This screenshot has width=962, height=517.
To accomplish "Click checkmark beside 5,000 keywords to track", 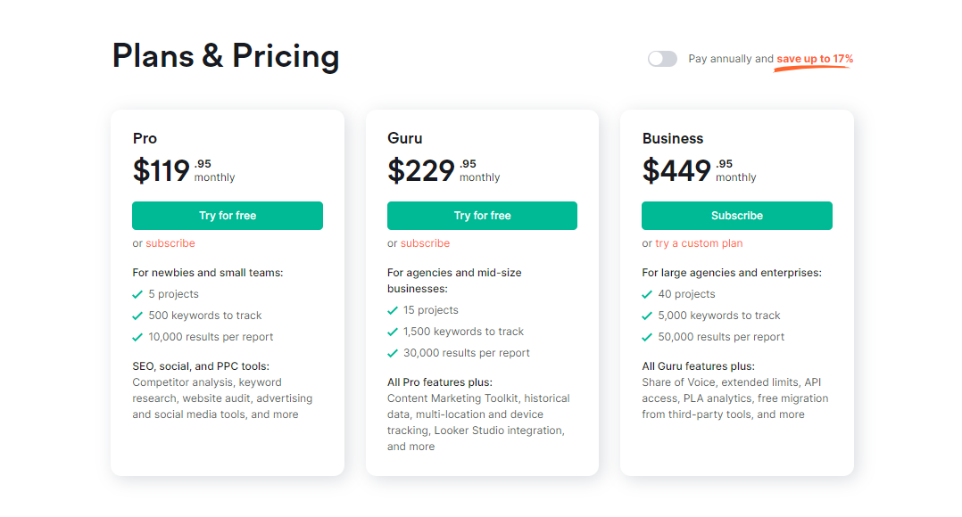I will click(x=647, y=316).
